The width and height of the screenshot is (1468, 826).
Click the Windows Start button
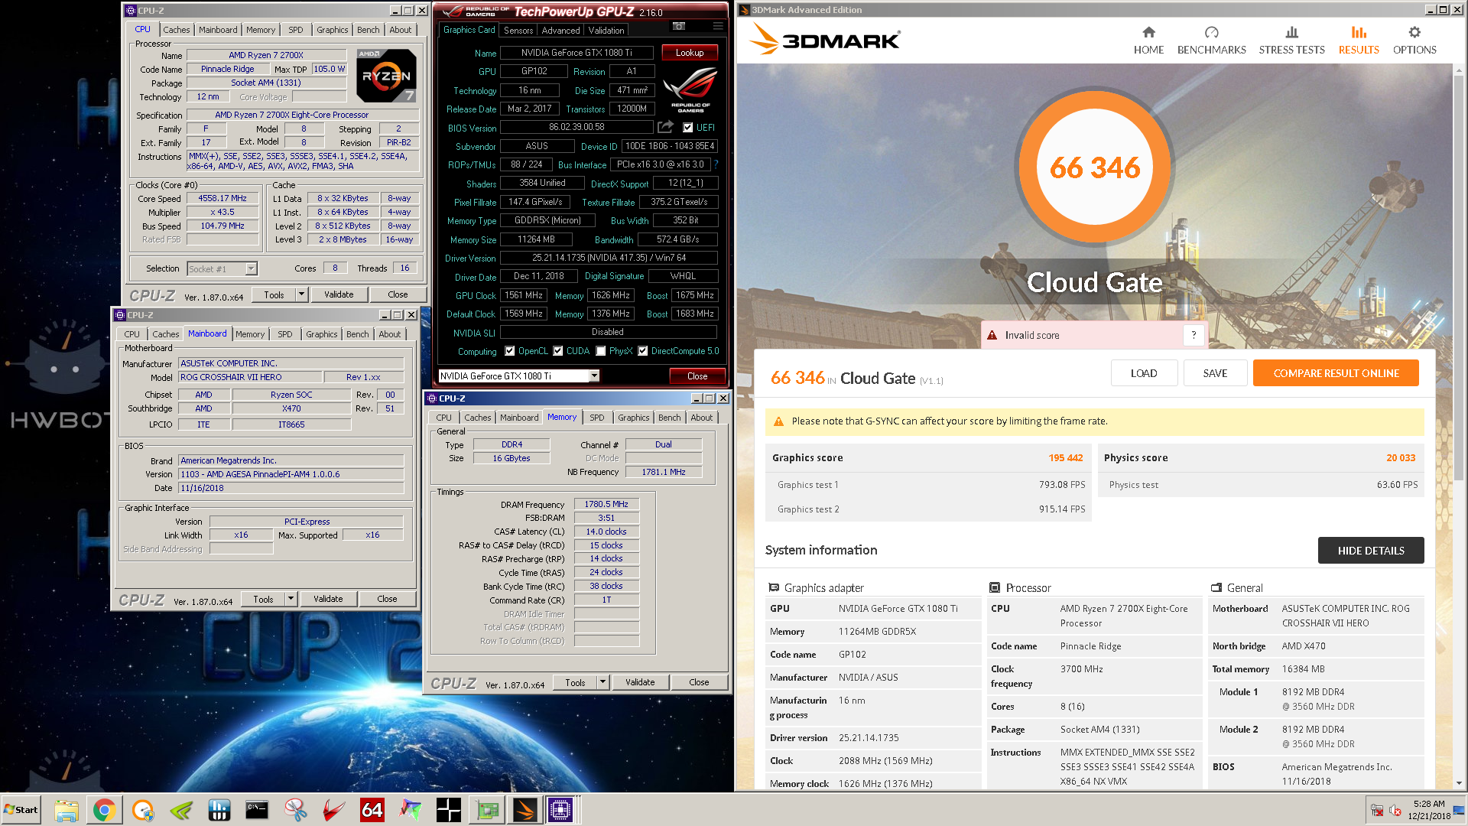[21, 810]
